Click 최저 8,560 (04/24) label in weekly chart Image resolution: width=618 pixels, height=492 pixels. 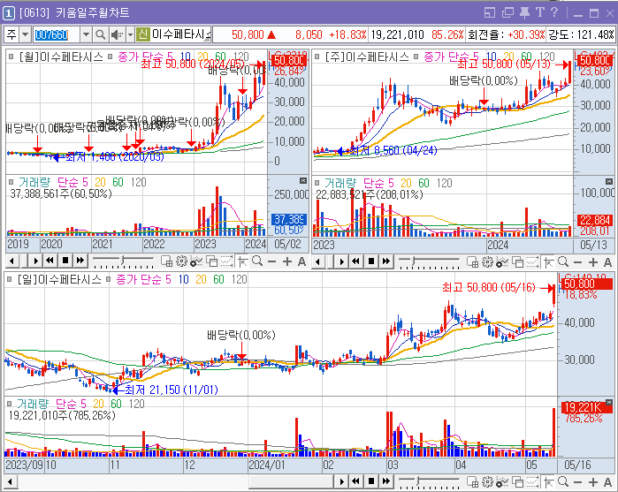[393, 150]
